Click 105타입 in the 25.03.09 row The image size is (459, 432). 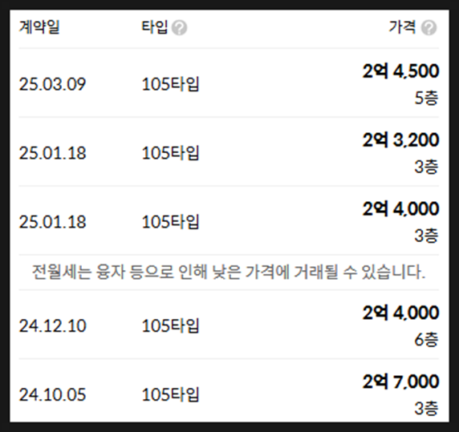tap(170, 84)
